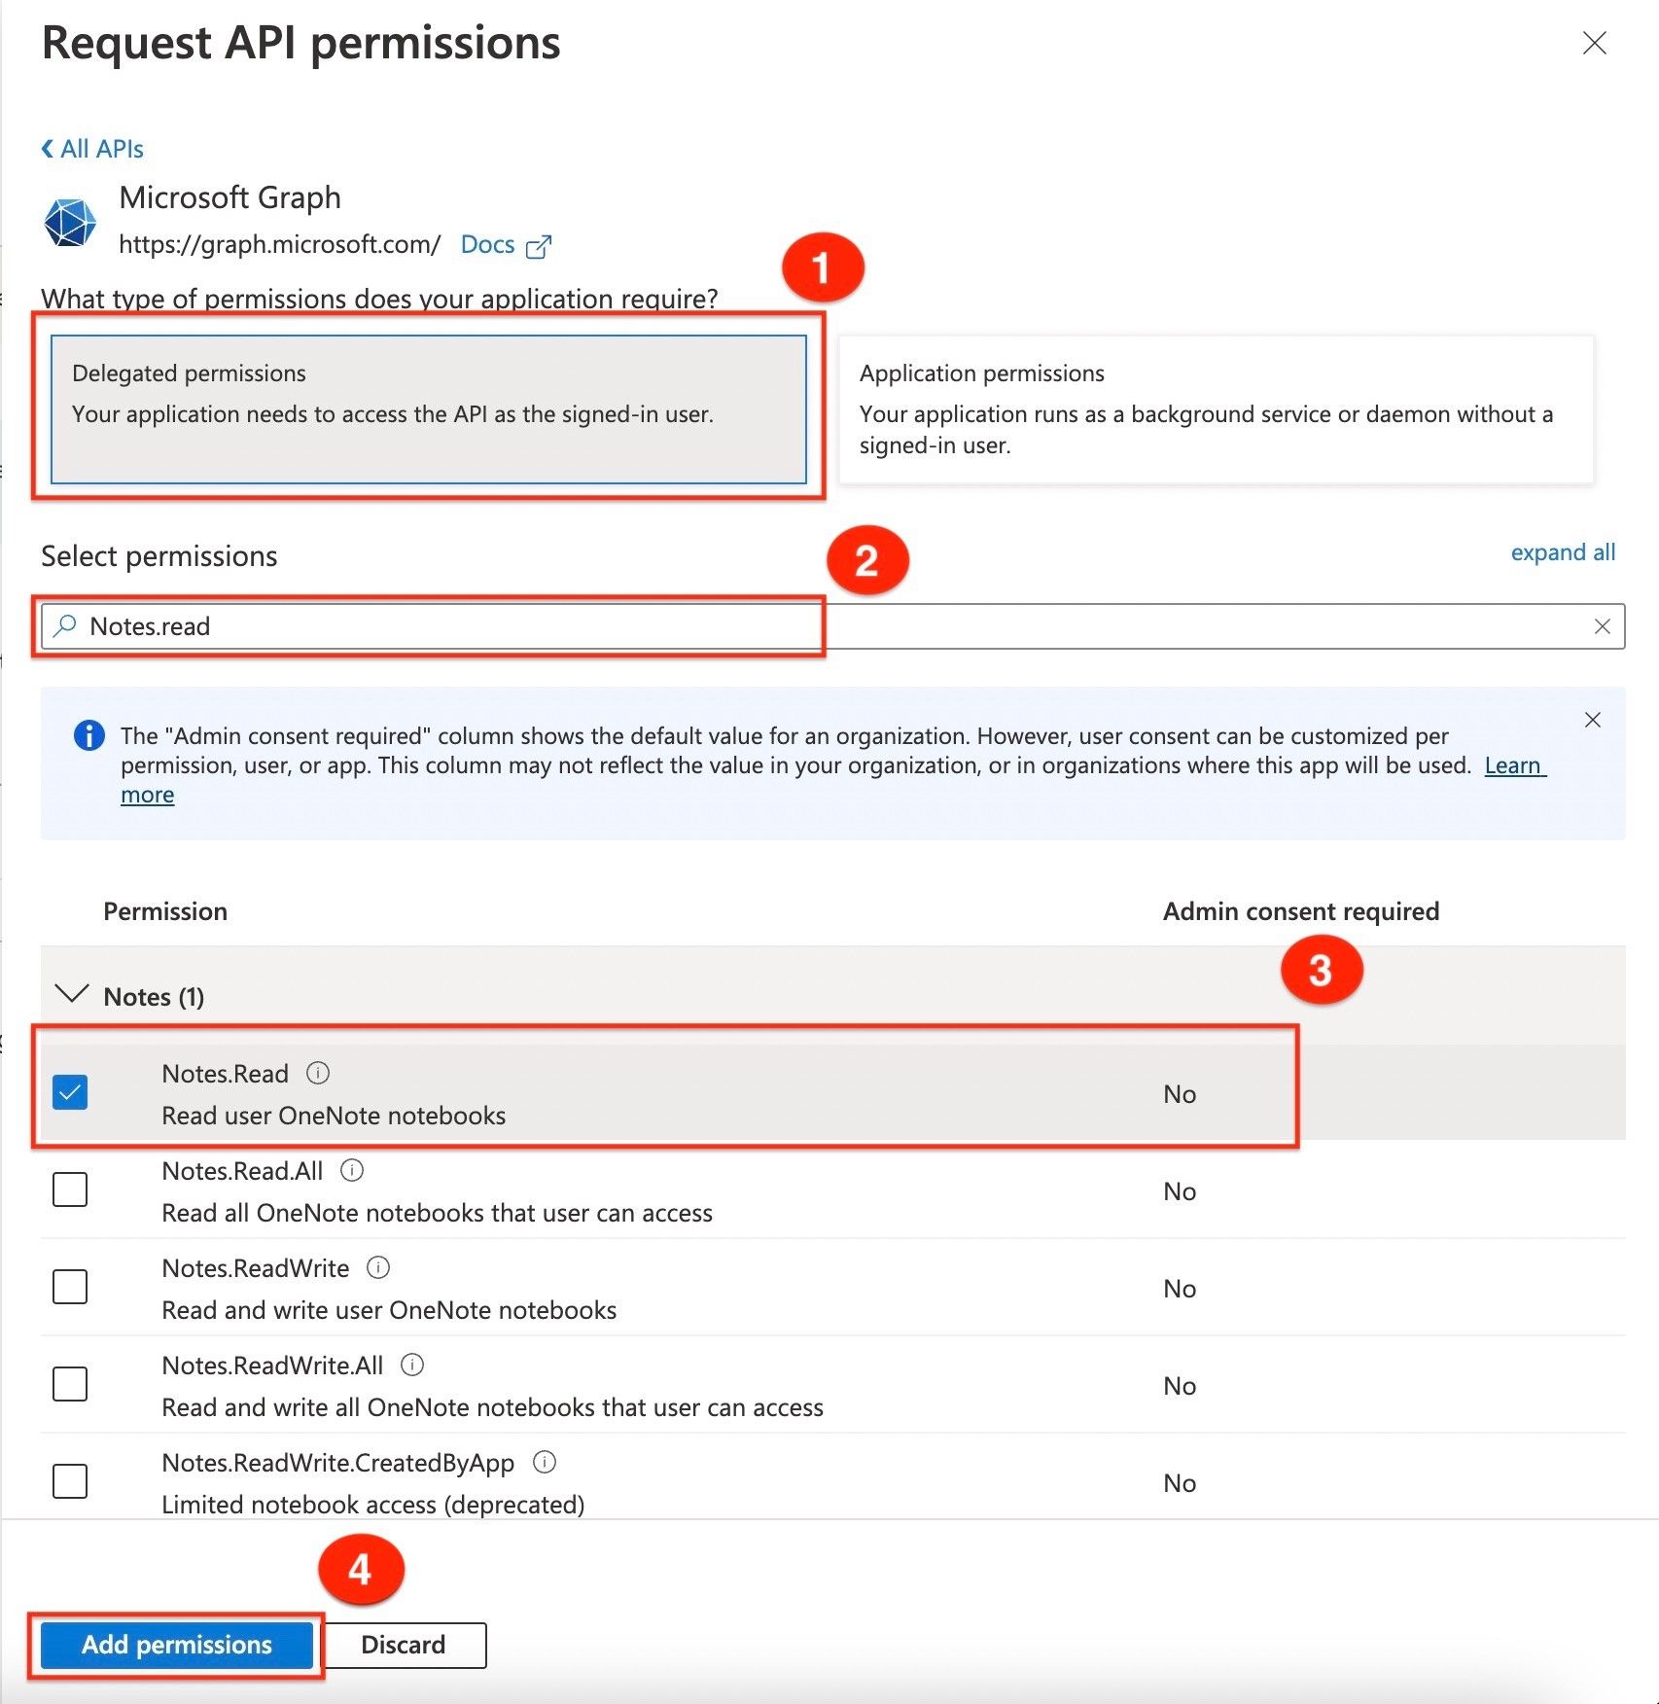Click info icon beside Notes.Read
Viewport: 1659px width, 1704px height.
coord(318,1073)
